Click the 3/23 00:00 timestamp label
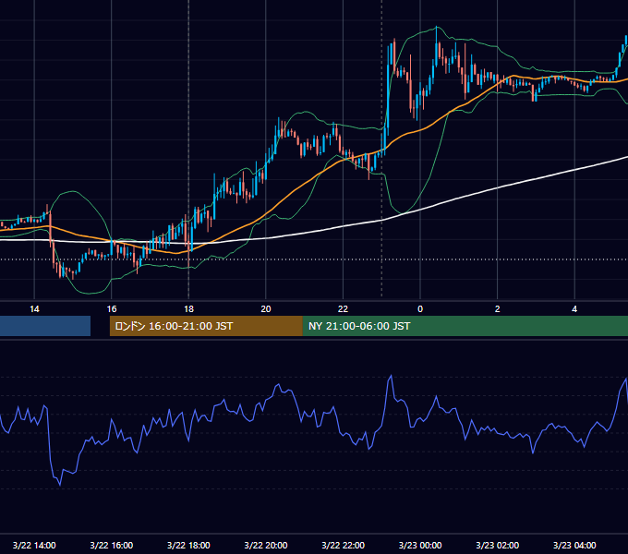628x554 pixels. [x=420, y=545]
